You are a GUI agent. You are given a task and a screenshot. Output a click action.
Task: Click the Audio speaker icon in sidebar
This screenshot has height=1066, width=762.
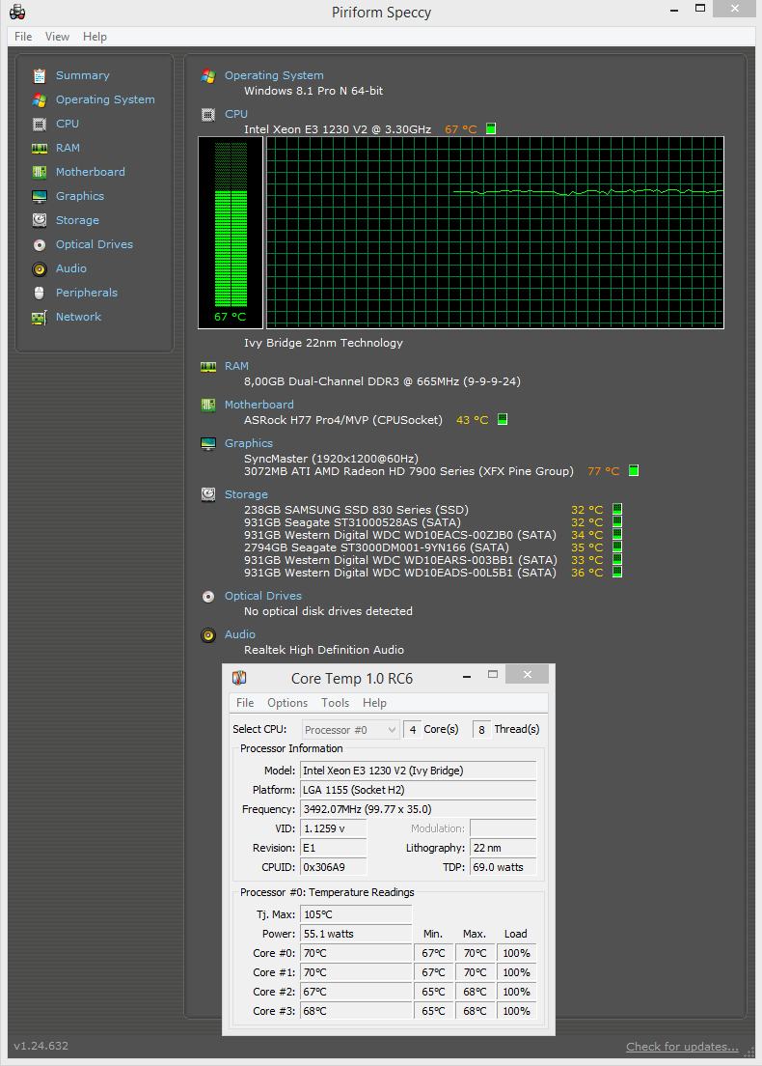(40, 268)
